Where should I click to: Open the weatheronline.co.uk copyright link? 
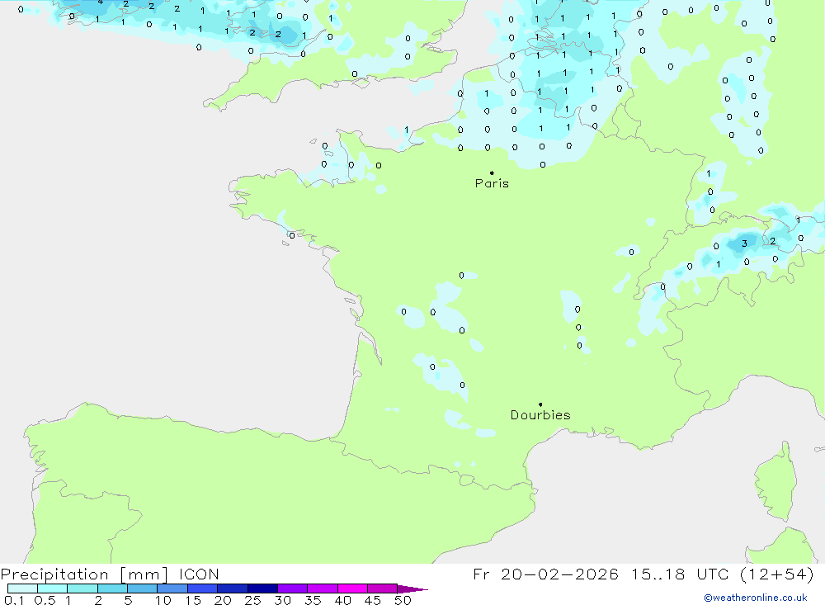[x=756, y=598]
